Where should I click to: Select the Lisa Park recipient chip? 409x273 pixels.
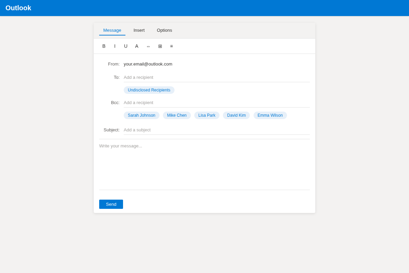207,115
